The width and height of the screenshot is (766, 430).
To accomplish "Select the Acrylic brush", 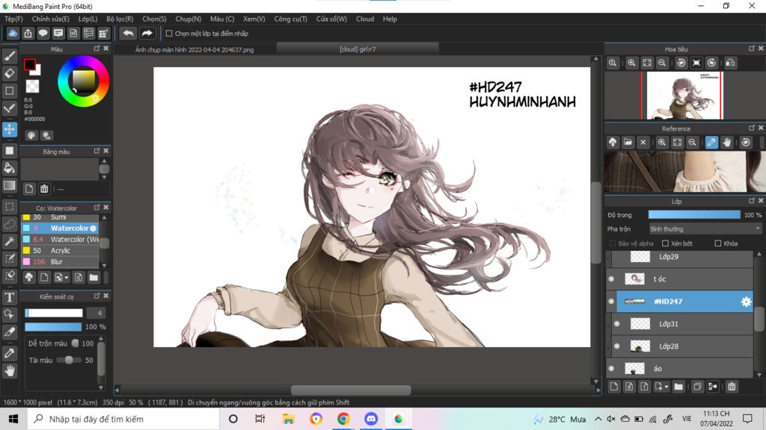I will 60,251.
